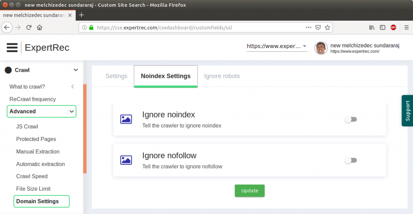
Task: Click the Crawl section circle icon
Action: pyautogui.click(x=8, y=70)
